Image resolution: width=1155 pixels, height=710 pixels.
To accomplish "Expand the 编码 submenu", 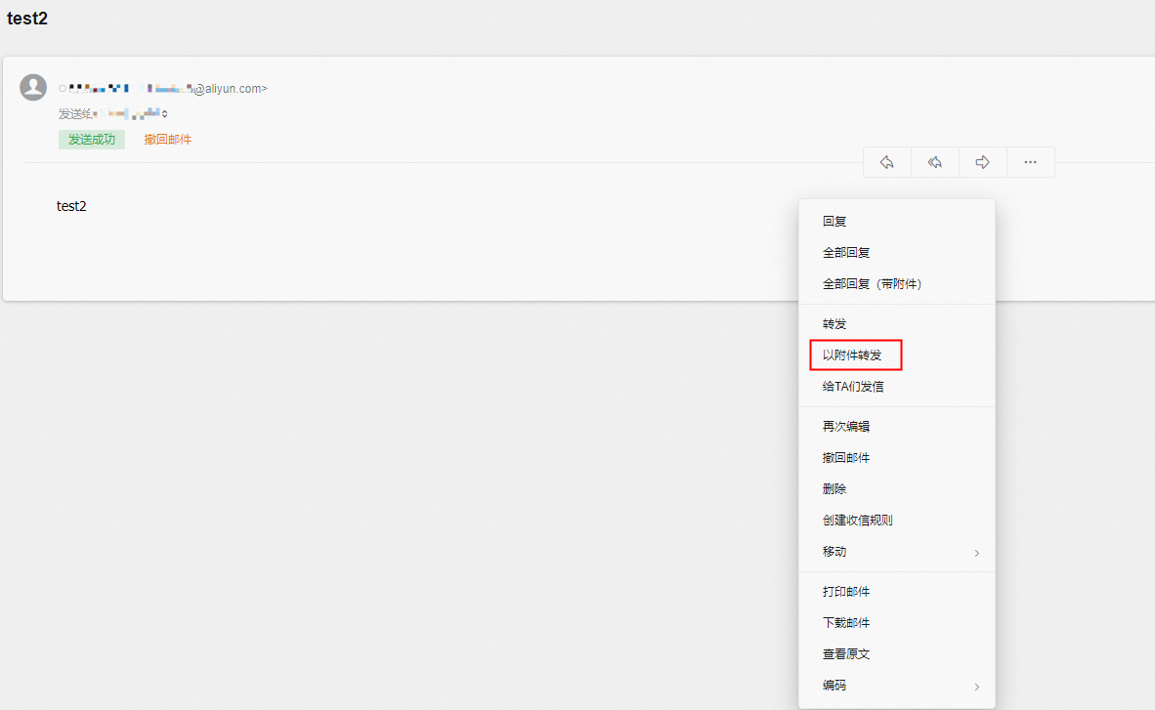I will point(975,687).
